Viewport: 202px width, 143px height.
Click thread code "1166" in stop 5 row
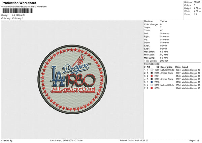178,82
